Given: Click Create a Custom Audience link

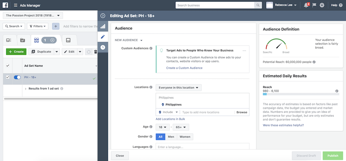Looking at the screenshot, I should (184, 68).
